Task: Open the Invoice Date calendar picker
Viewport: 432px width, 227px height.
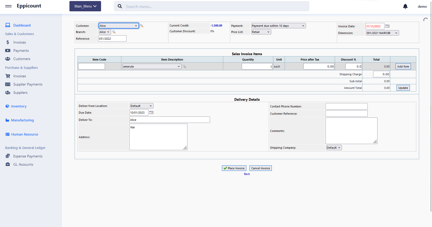Action: point(387,26)
